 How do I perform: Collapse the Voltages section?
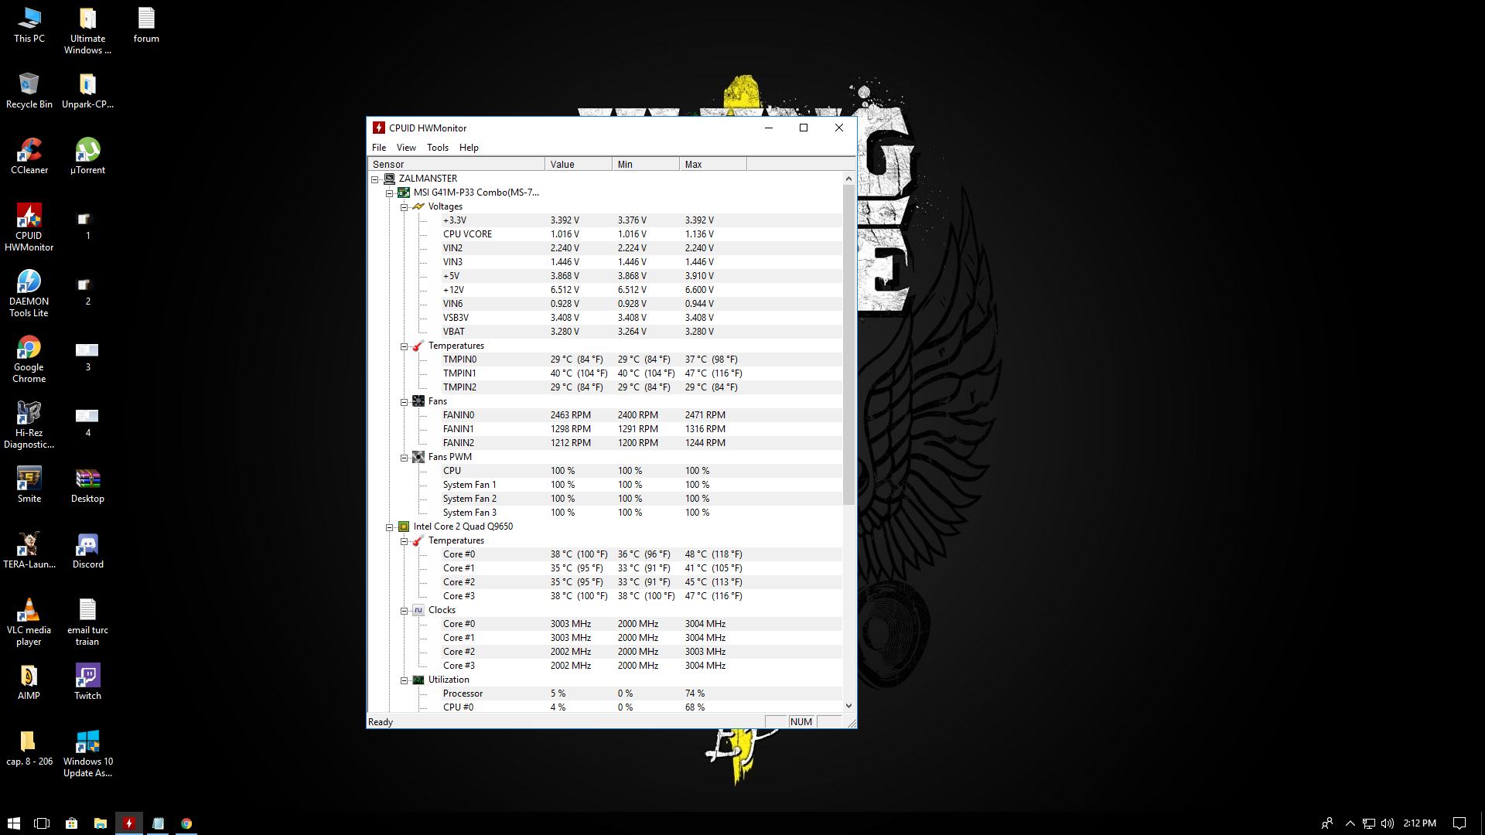tap(404, 207)
